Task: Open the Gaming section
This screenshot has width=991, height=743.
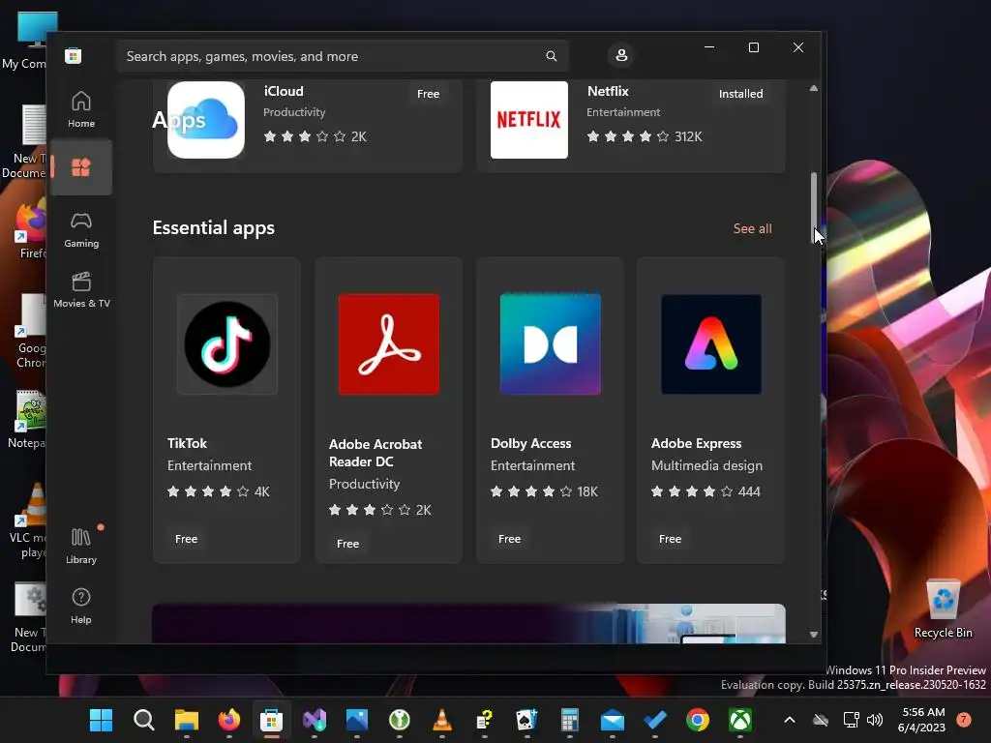Action: [x=81, y=230]
